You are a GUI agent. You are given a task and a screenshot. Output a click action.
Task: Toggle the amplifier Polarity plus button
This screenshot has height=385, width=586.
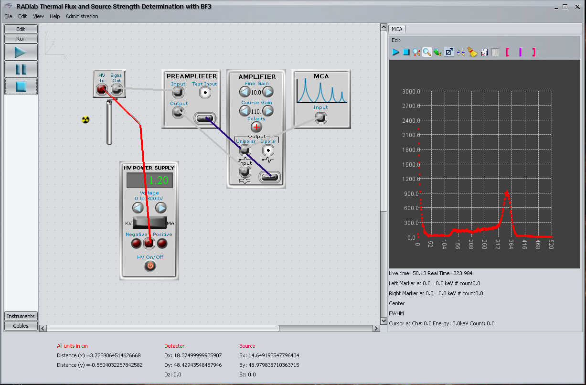(256, 127)
